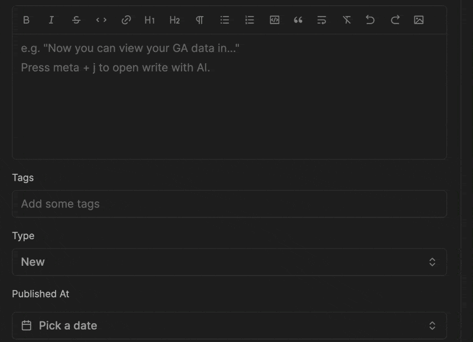
Task: Apply strikethrough formatting
Action: tap(76, 20)
